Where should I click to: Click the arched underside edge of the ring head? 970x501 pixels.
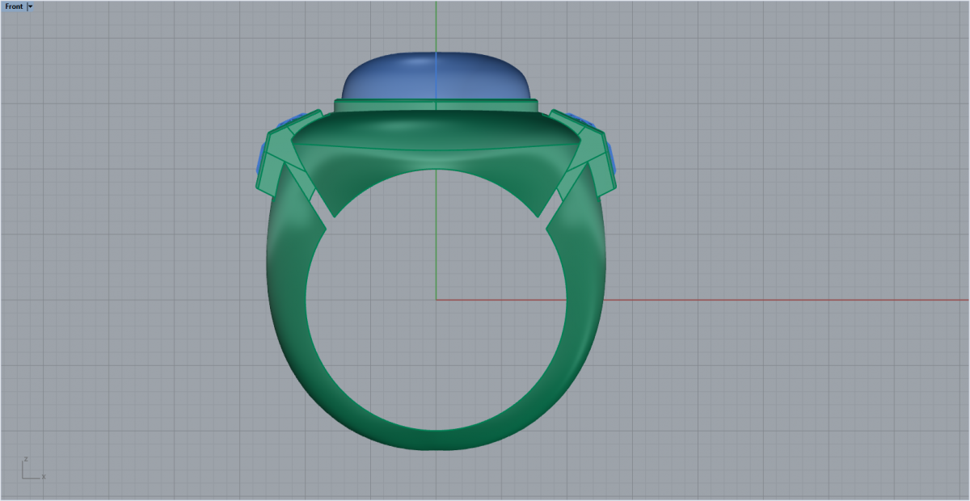436,169
